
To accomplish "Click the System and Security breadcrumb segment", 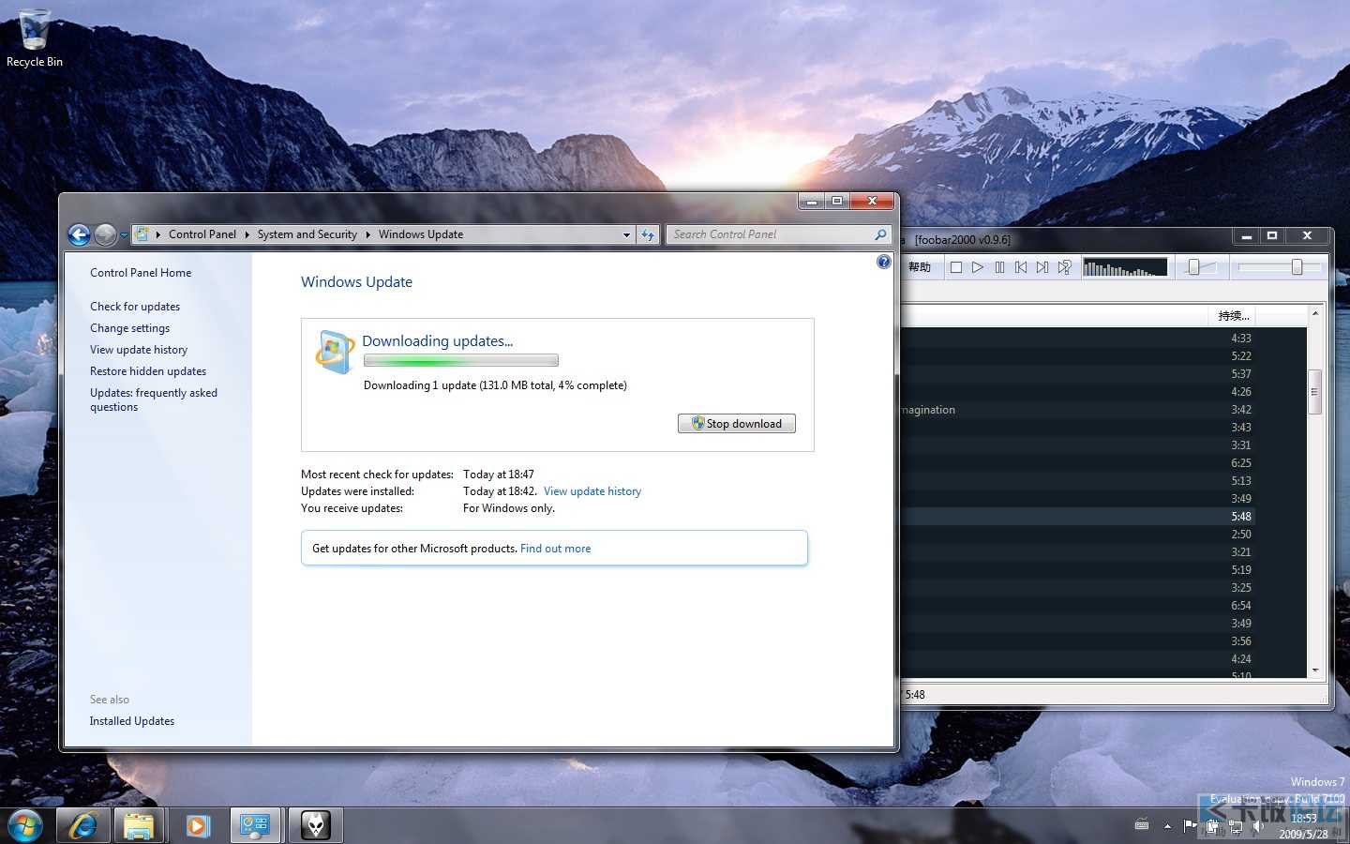I will 307,234.
